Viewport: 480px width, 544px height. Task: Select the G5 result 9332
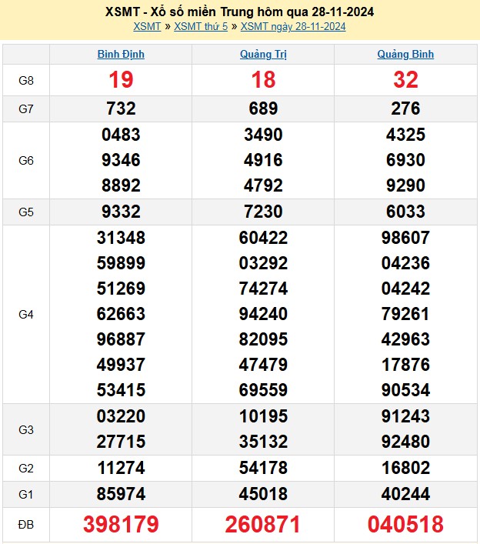[x=121, y=212]
